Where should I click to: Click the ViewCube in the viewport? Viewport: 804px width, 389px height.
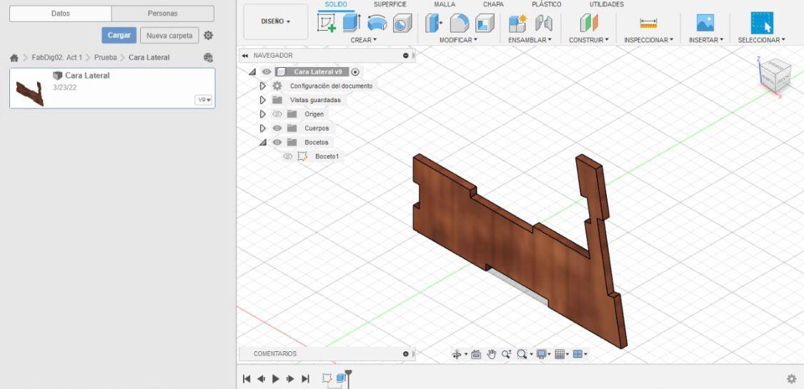click(774, 73)
